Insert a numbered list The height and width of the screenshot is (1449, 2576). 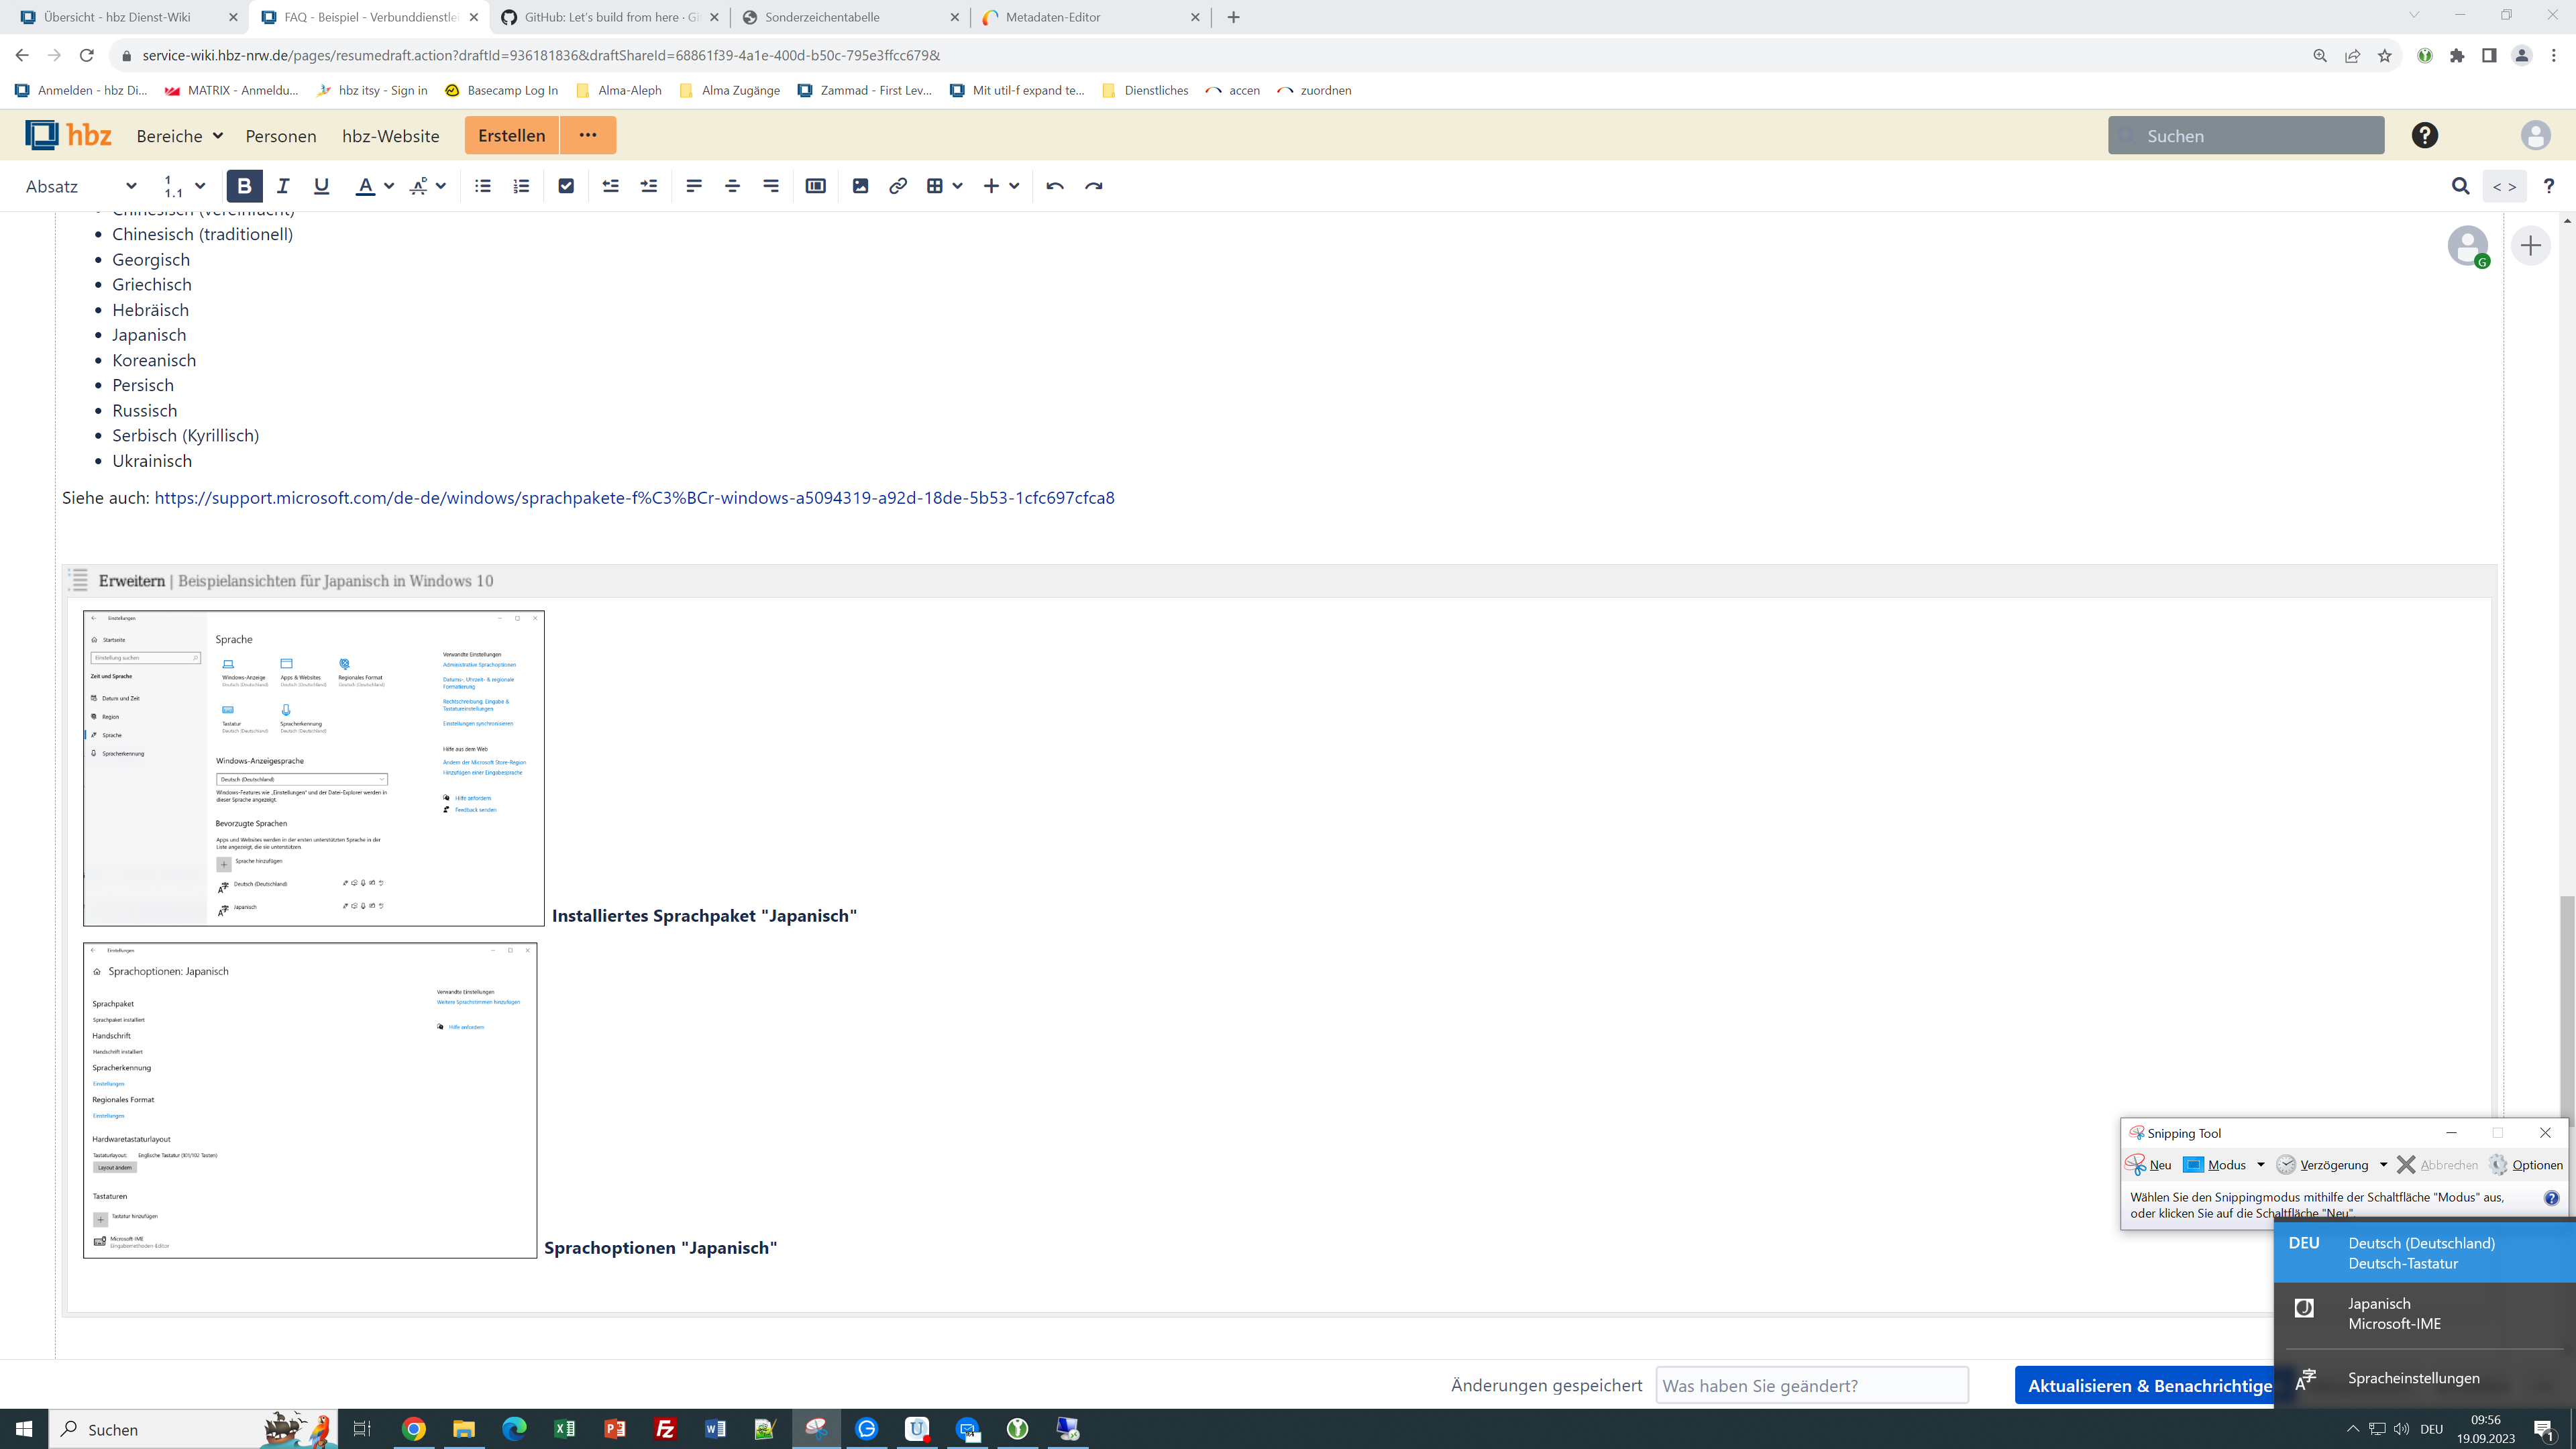coord(521,186)
